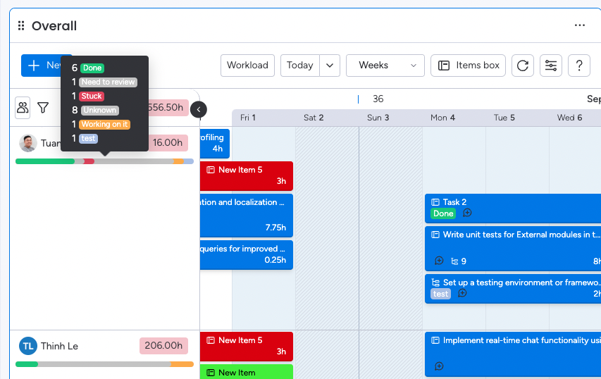Open the three-dot widget menu
The image size is (601, 379).
(579, 25)
